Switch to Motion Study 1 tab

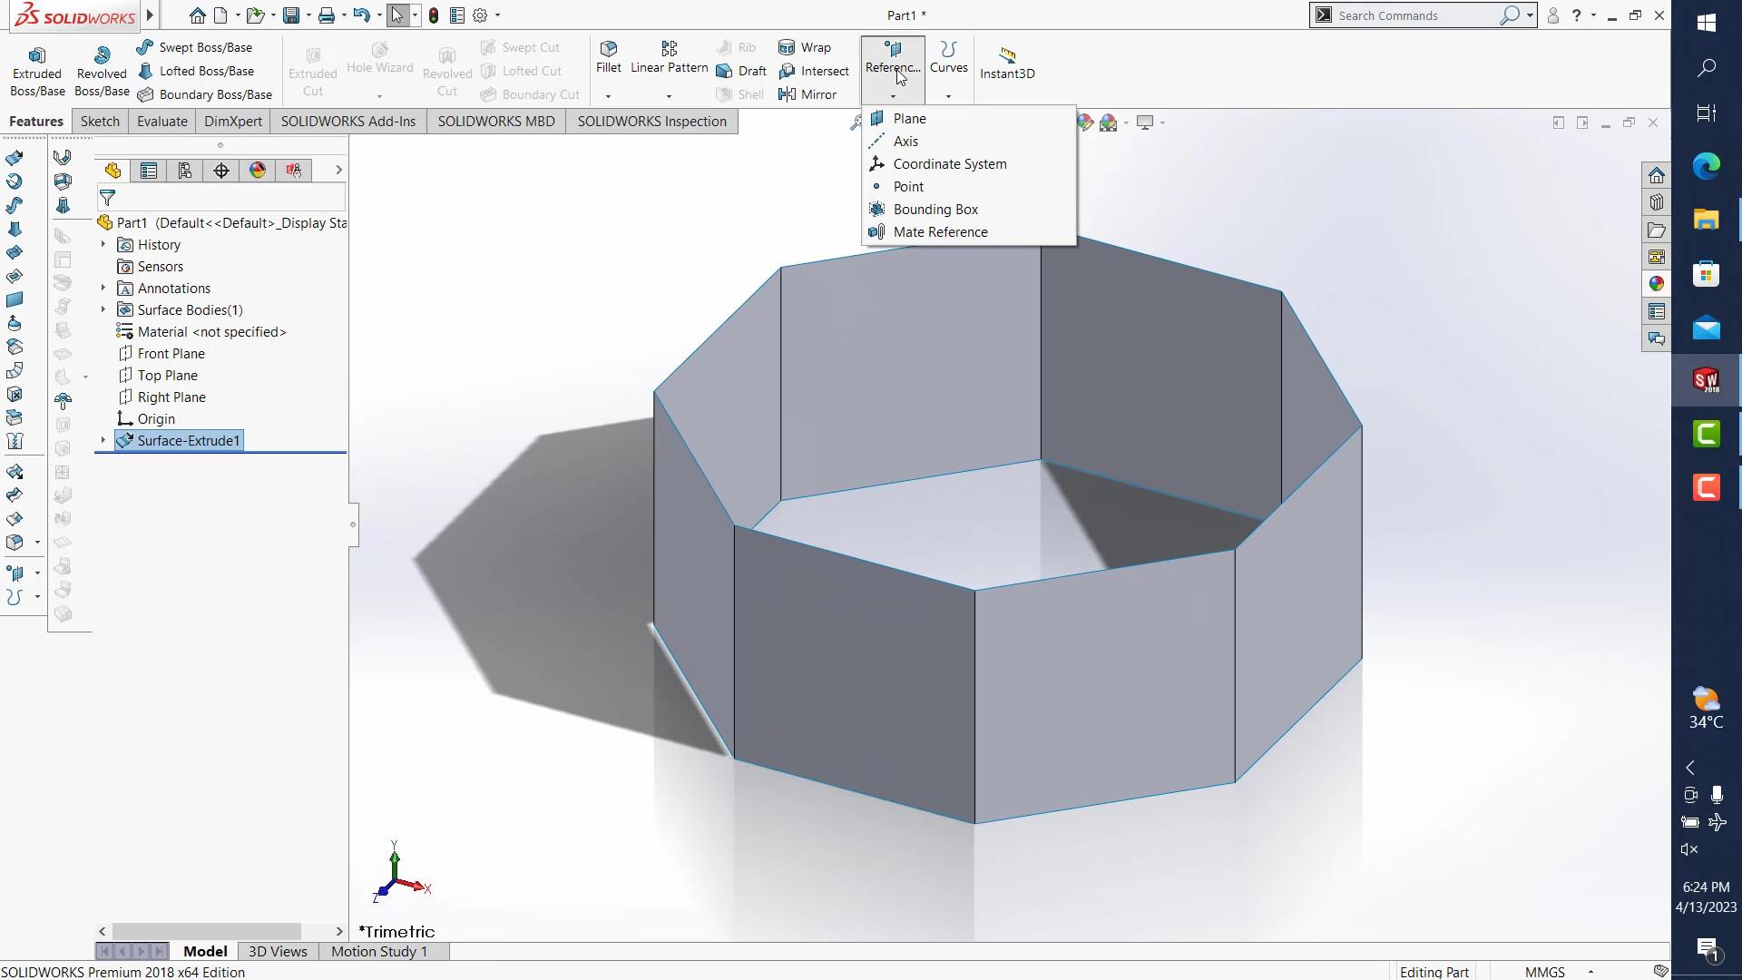click(x=378, y=952)
